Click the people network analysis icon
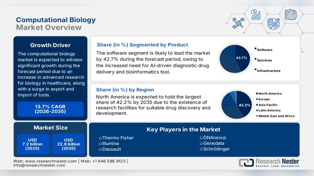This screenshot has width=314, height=176. pos(238,23)
